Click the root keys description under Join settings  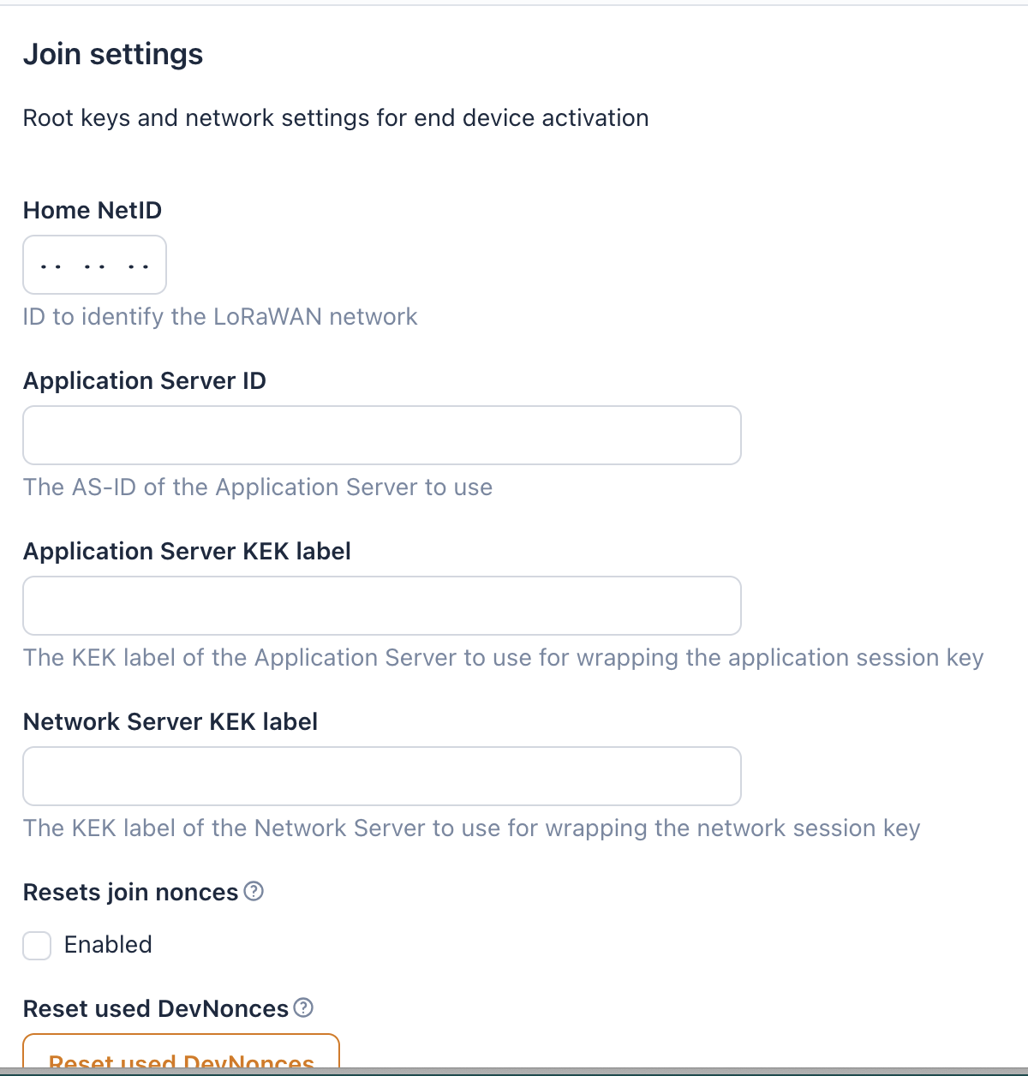click(x=336, y=118)
